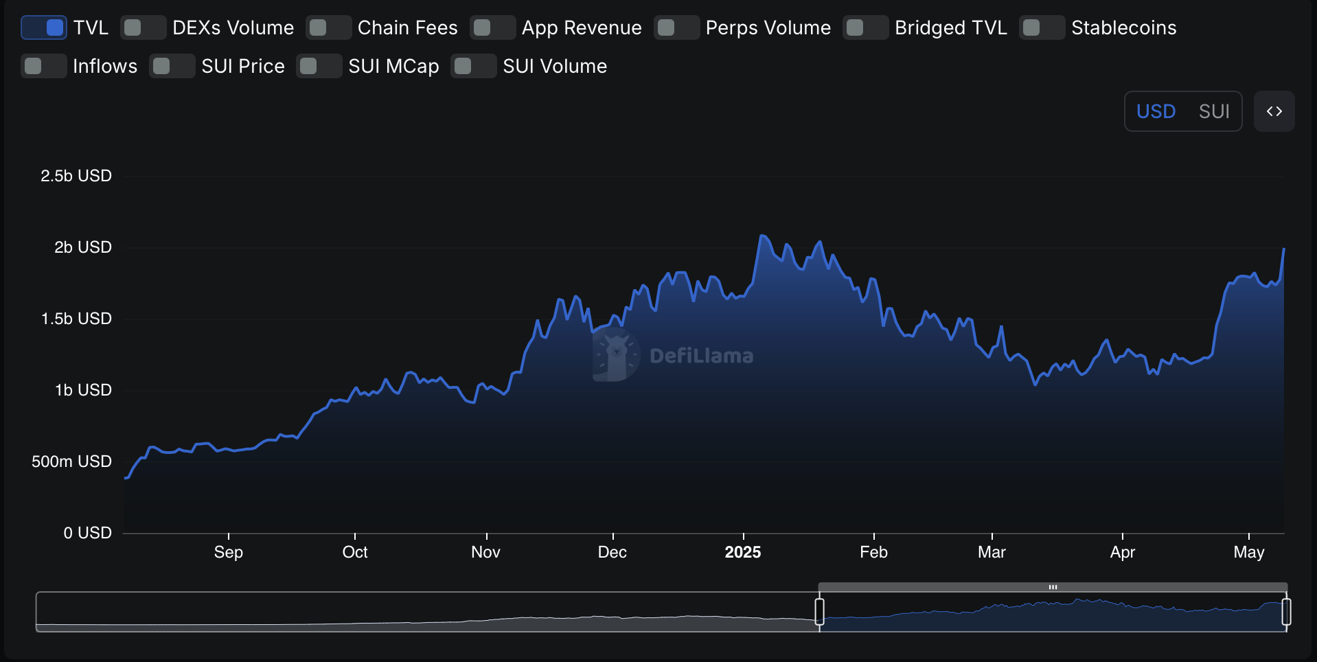Click the Apr axis label
The height and width of the screenshot is (662, 1317).
click(1123, 552)
